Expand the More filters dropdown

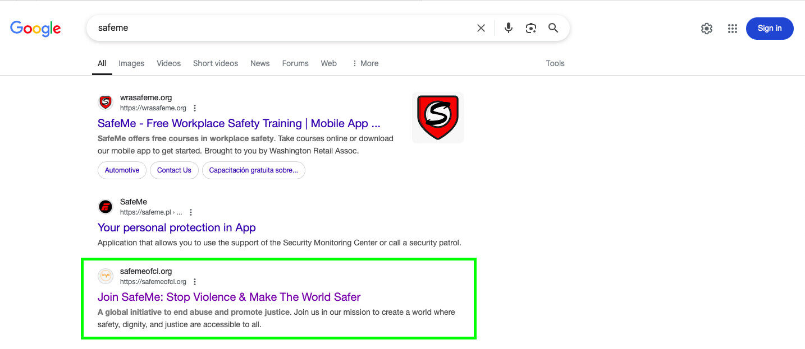coord(365,63)
